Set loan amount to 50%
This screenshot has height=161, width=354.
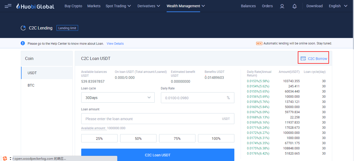[x=138, y=138]
